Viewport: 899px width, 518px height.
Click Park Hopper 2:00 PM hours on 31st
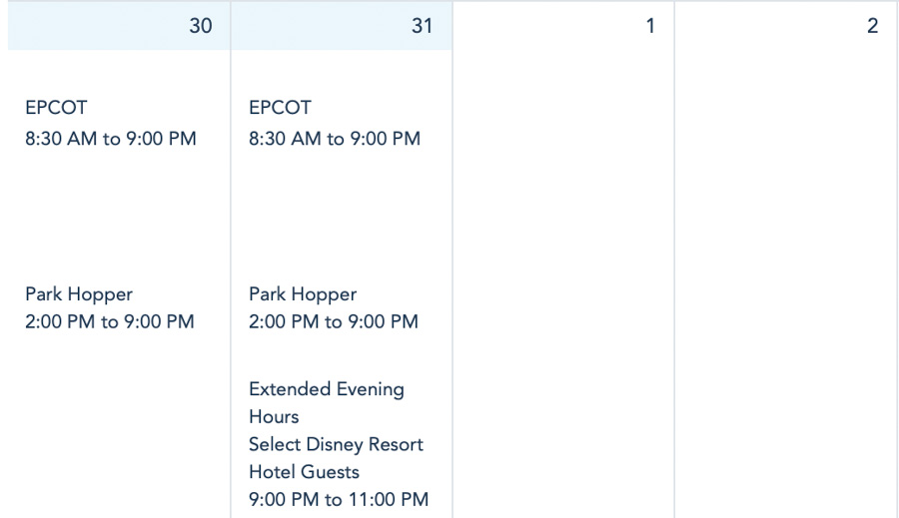point(334,321)
